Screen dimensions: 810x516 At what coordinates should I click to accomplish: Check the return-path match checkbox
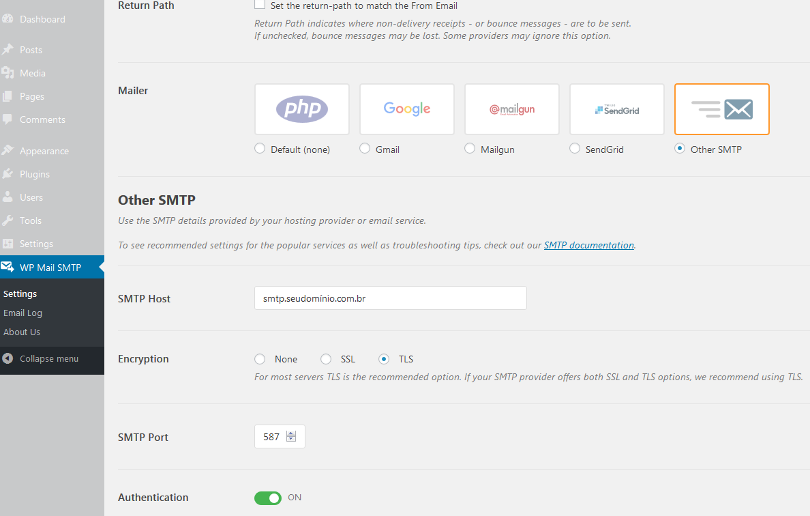[x=260, y=5]
